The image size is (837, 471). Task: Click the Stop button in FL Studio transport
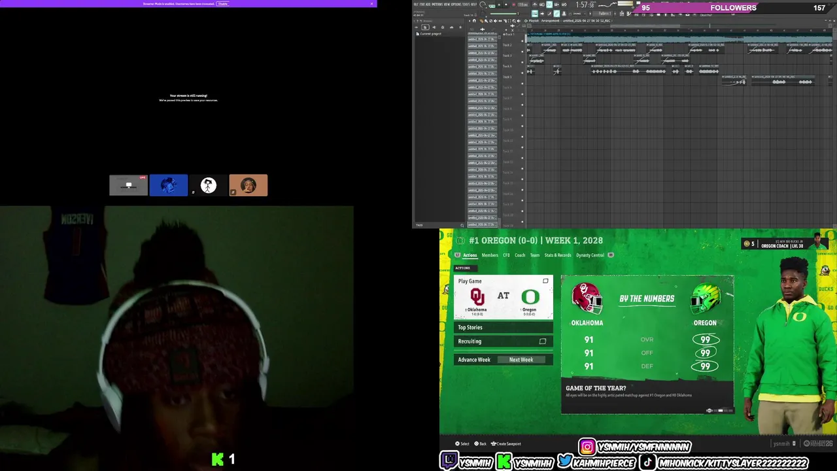click(x=506, y=5)
